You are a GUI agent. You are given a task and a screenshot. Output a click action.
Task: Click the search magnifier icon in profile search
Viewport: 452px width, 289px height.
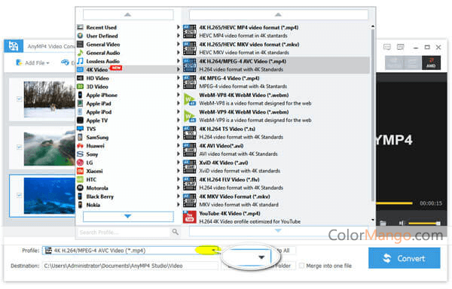[175, 232]
